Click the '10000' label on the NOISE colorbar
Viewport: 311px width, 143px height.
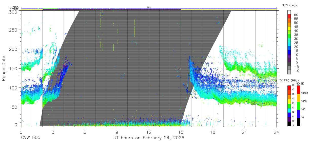(x=305, y=93)
